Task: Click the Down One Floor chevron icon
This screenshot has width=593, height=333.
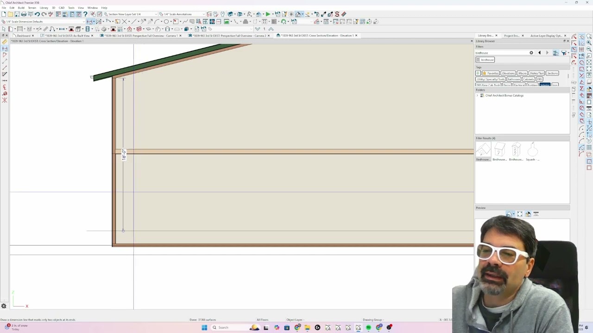Action: (x=258, y=29)
